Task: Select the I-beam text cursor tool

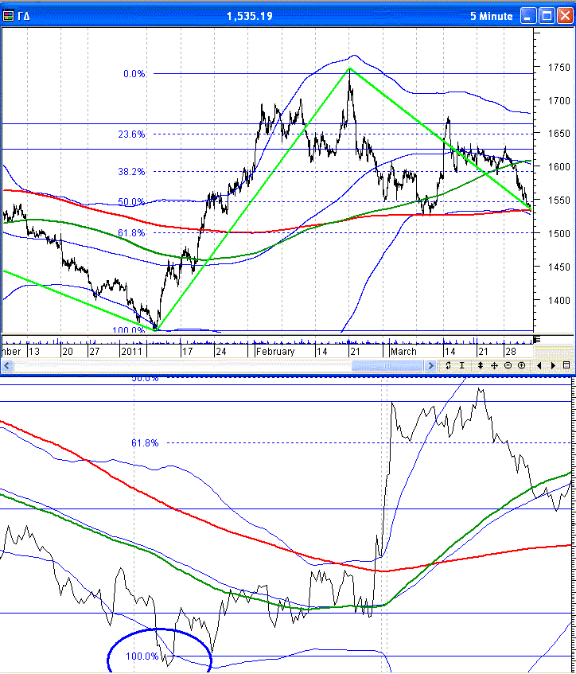Action: tap(461, 365)
